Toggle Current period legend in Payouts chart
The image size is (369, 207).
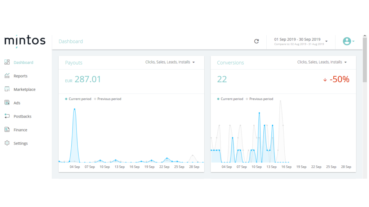pos(78,99)
